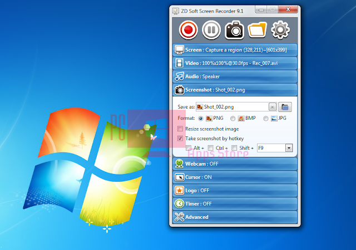The image size is (356, 250).
Task: Expand the Cursor ON section
Action: [235, 177]
